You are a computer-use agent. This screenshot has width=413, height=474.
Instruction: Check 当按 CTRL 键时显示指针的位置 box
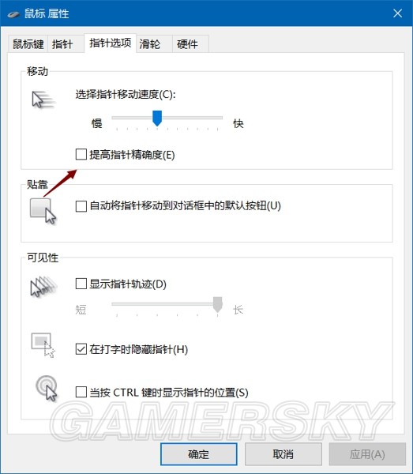81,392
